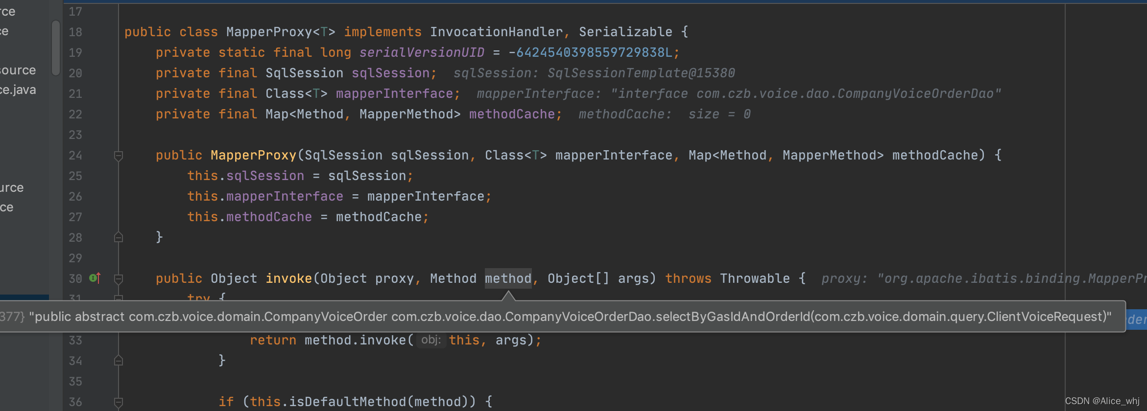
Task: Click the 'MapperProxy' constructor name on line 24
Action: pos(254,155)
